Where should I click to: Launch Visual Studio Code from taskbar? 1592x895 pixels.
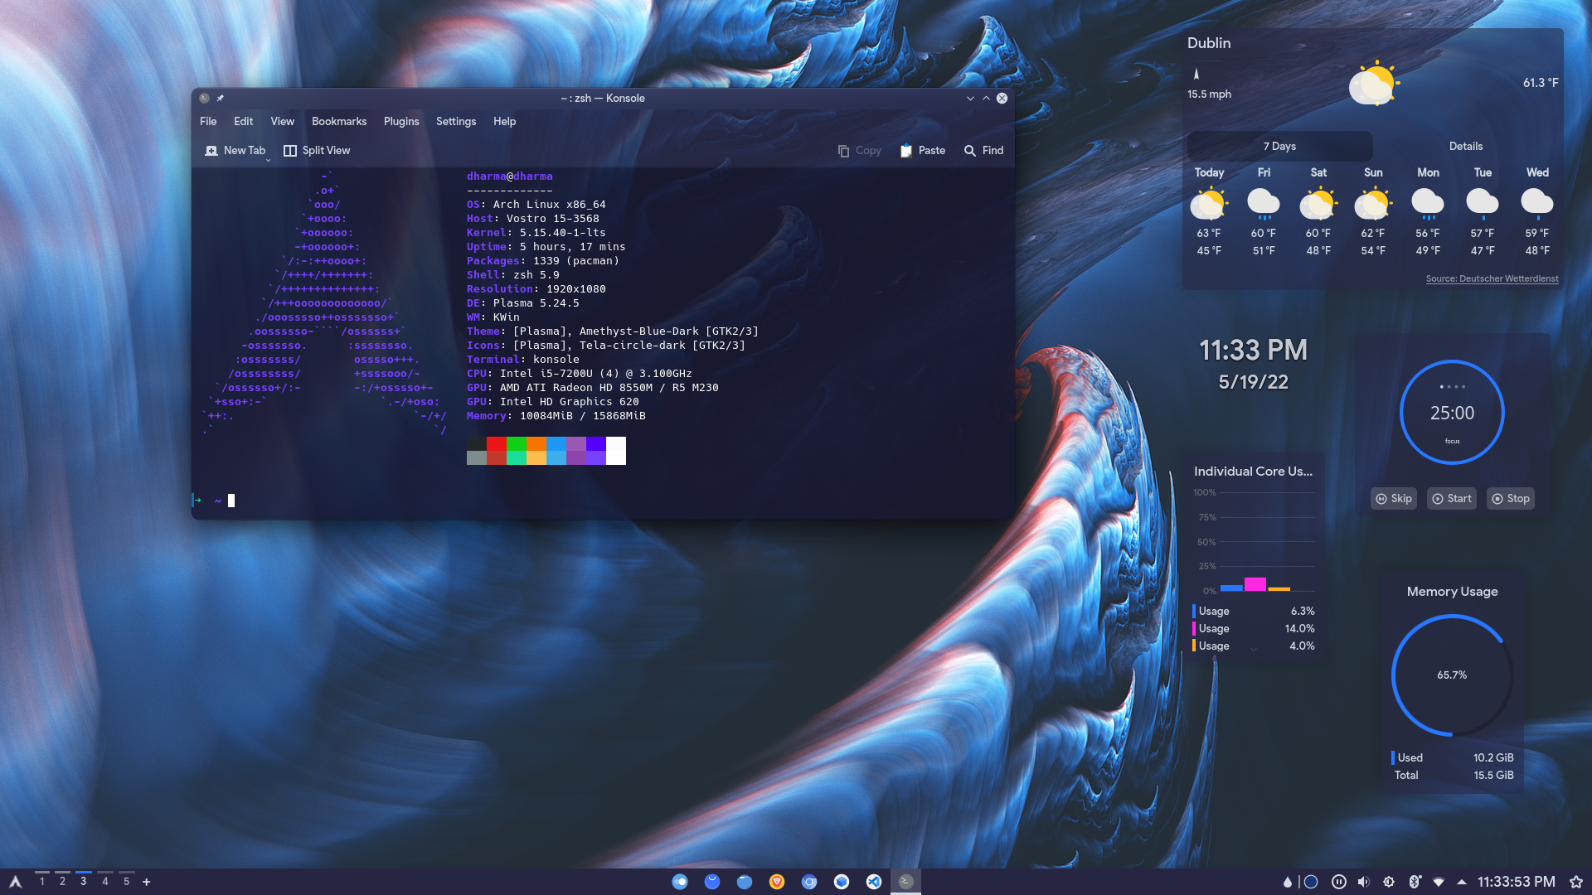874,882
